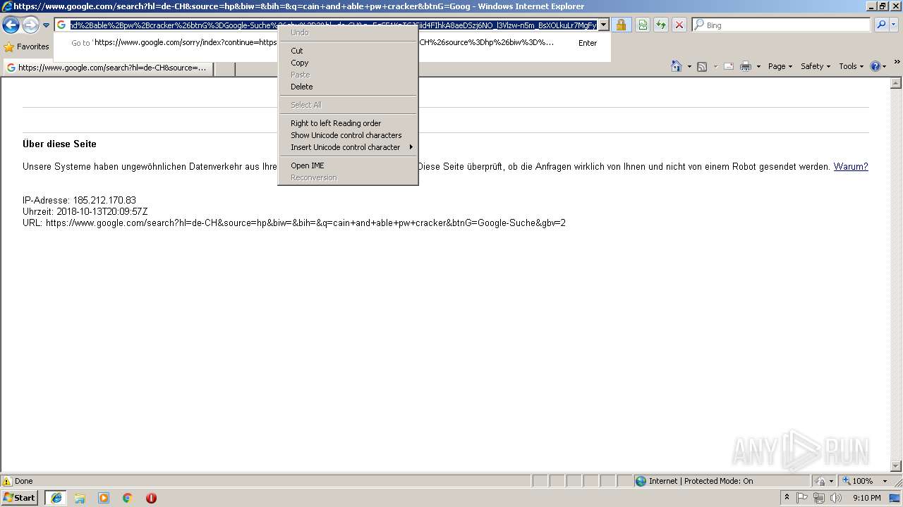Click the RSS feeds icon
The width and height of the screenshot is (903, 507).
[x=702, y=66]
